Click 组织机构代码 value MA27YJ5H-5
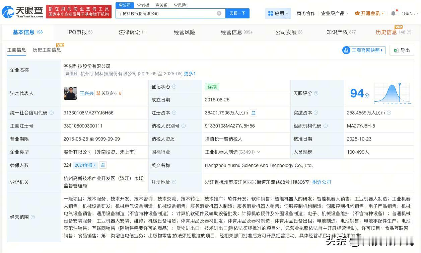 coord(361,126)
